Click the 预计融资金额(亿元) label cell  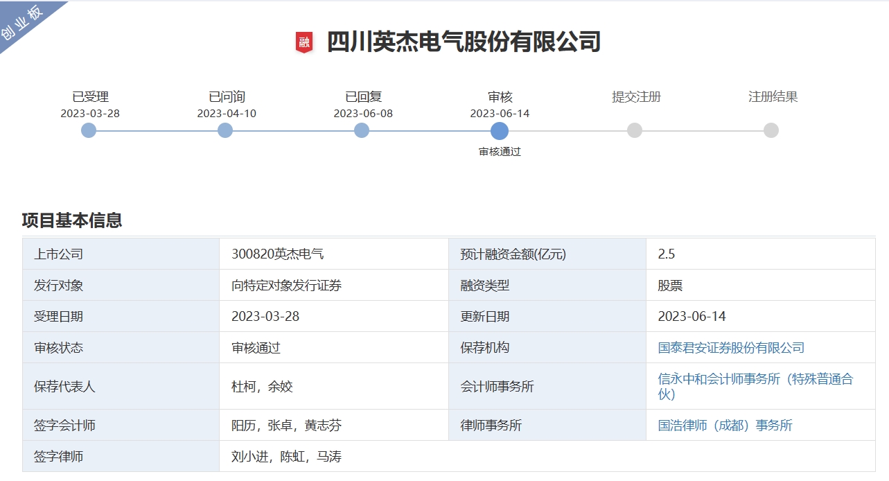pyautogui.click(x=547, y=254)
